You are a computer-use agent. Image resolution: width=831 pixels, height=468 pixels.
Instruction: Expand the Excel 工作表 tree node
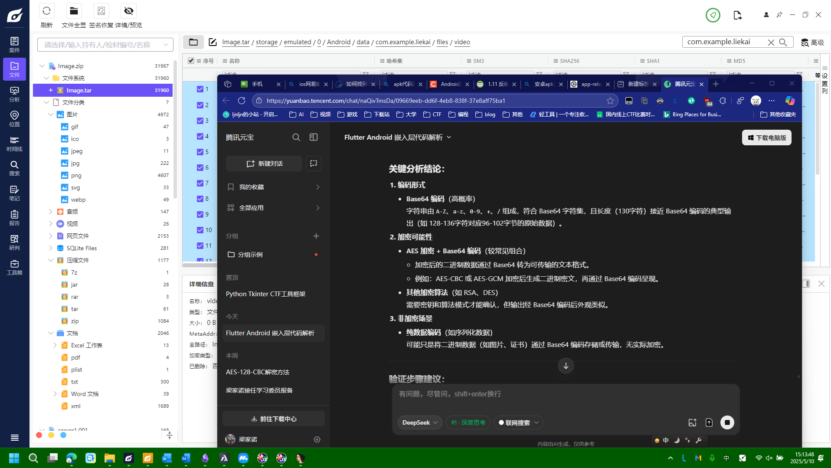coord(55,345)
